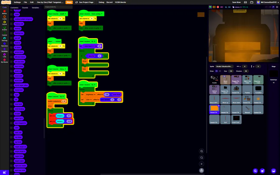Search sprites with magnifier button
Screen dimensions: 280x175
[255, 171]
